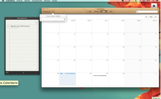Image resolution: width=161 pixels, height=99 pixels.
Task: Open the Visualización menu
Action: [x=37, y=1]
